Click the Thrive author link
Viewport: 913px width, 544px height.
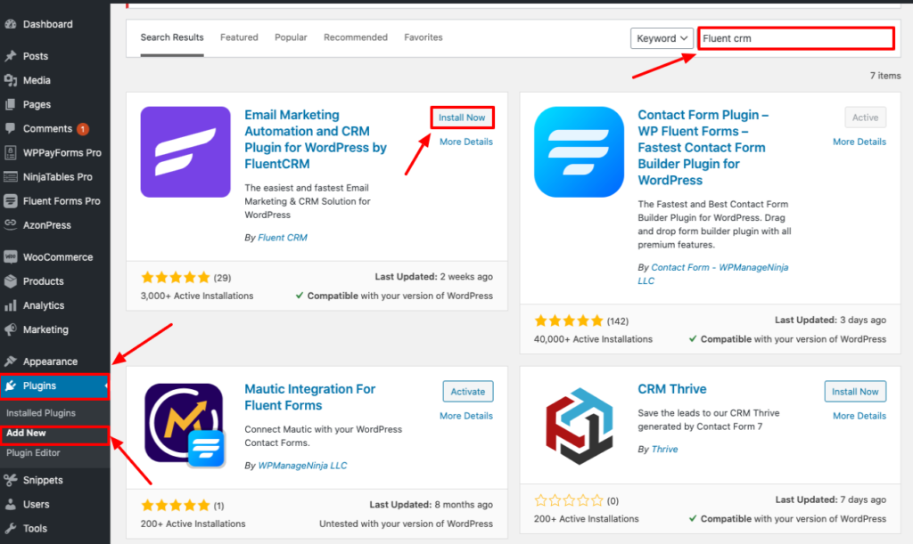click(664, 450)
